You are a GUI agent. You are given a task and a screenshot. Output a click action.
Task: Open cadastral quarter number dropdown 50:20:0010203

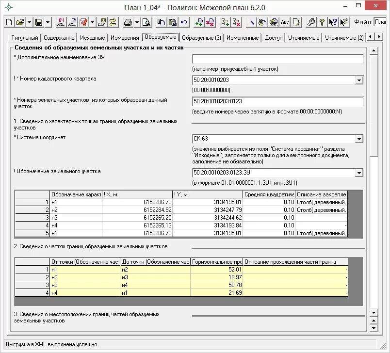coord(359,80)
